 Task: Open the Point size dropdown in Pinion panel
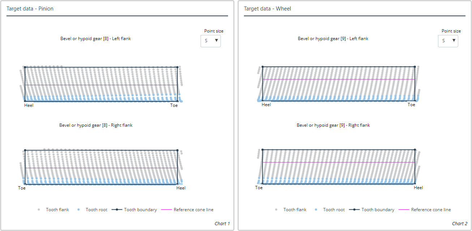click(210, 41)
